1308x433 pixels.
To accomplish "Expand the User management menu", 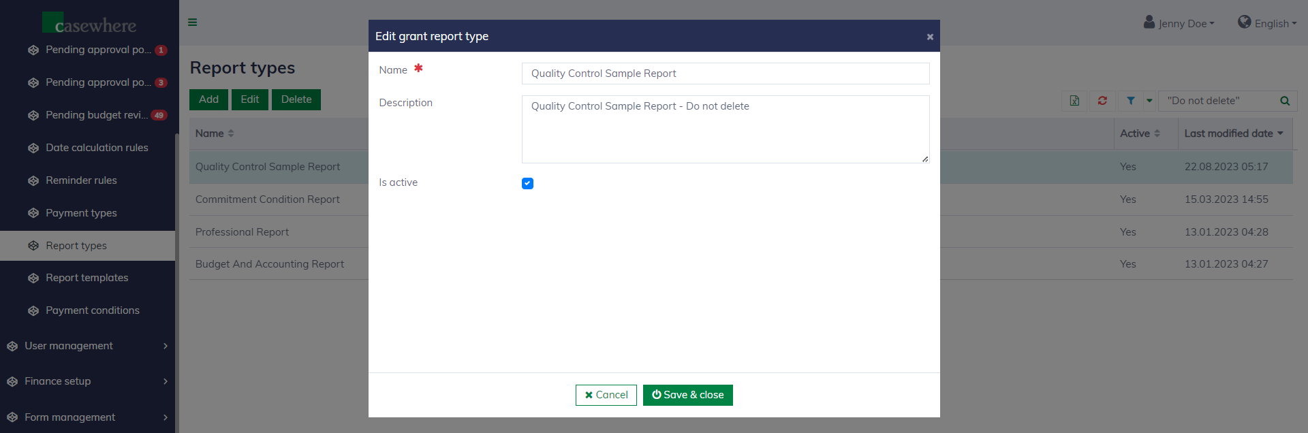I will 87,346.
